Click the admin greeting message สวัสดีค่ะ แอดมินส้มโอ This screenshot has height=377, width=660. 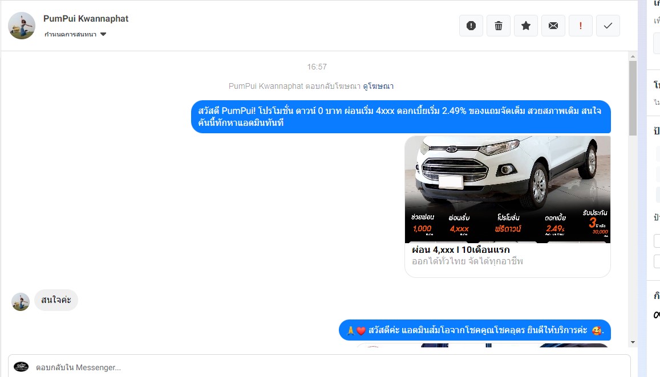pyautogui.click(x=475, y=330)
